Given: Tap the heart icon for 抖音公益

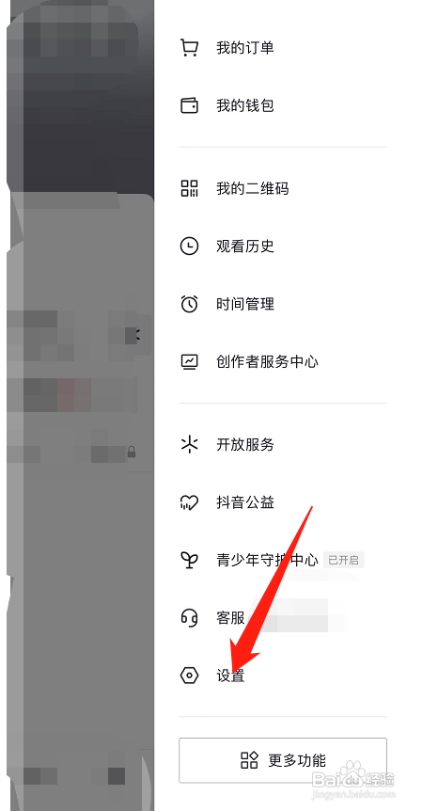Looking at the screenshot, I should (189, 502).
